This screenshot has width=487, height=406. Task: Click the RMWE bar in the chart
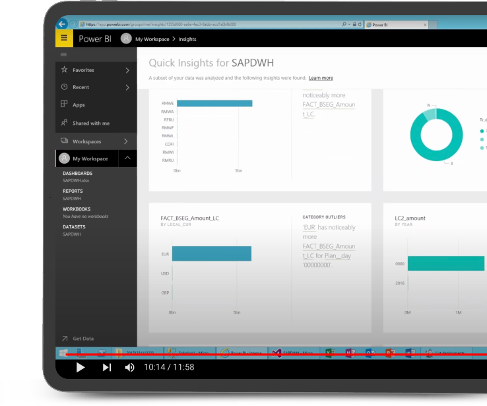(214, 103)
